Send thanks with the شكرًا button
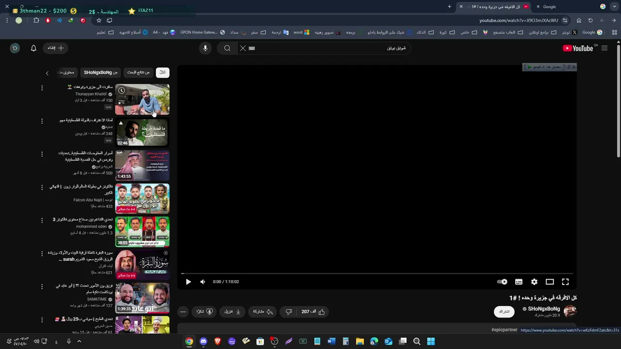621x349 pixels. pos(205,312)
